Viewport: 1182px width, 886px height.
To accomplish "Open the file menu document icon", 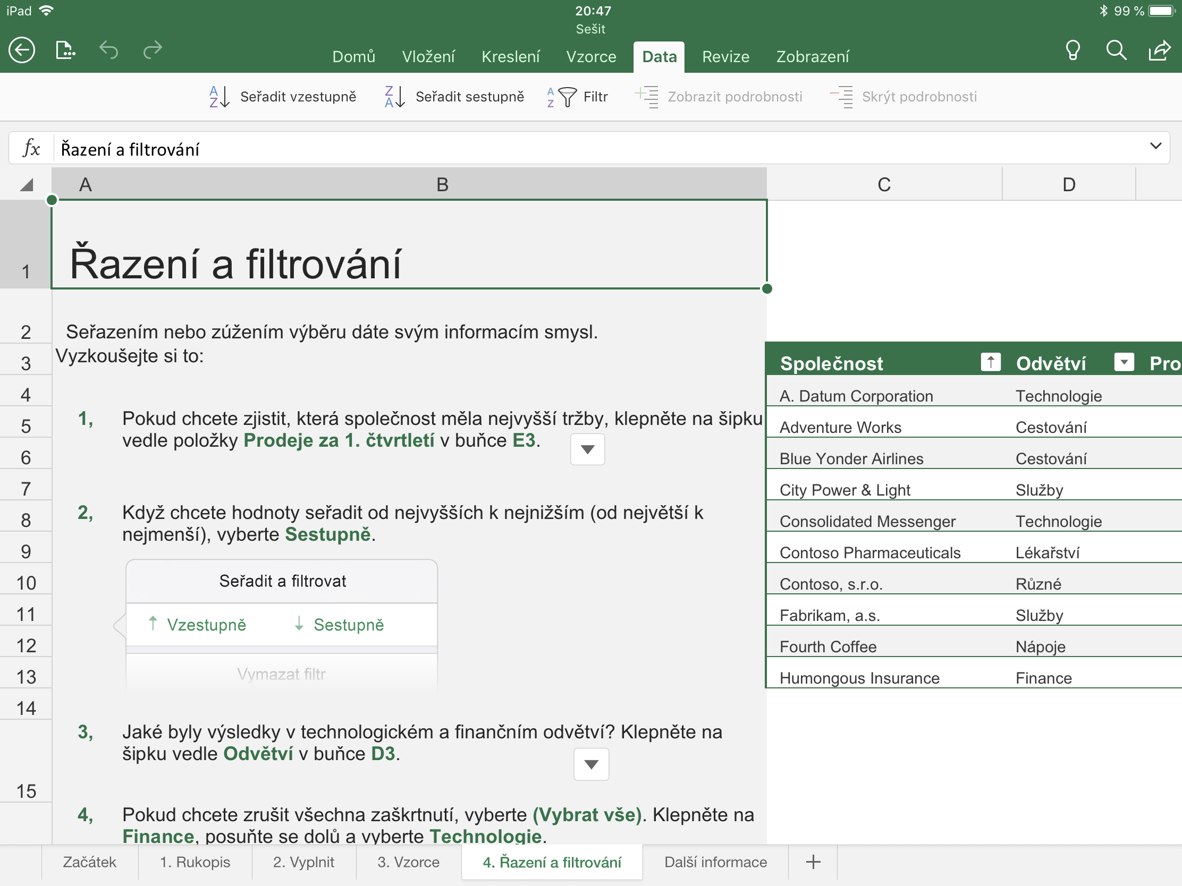I will click(65, 51).
